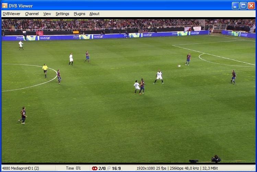Click the 2/0 audio mode indicator
257x172 pixels.
click(102, 168)
